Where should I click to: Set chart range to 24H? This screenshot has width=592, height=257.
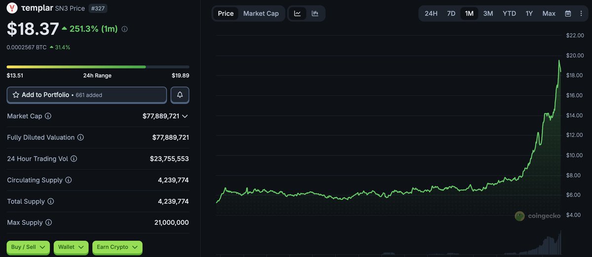click(431, 13)
